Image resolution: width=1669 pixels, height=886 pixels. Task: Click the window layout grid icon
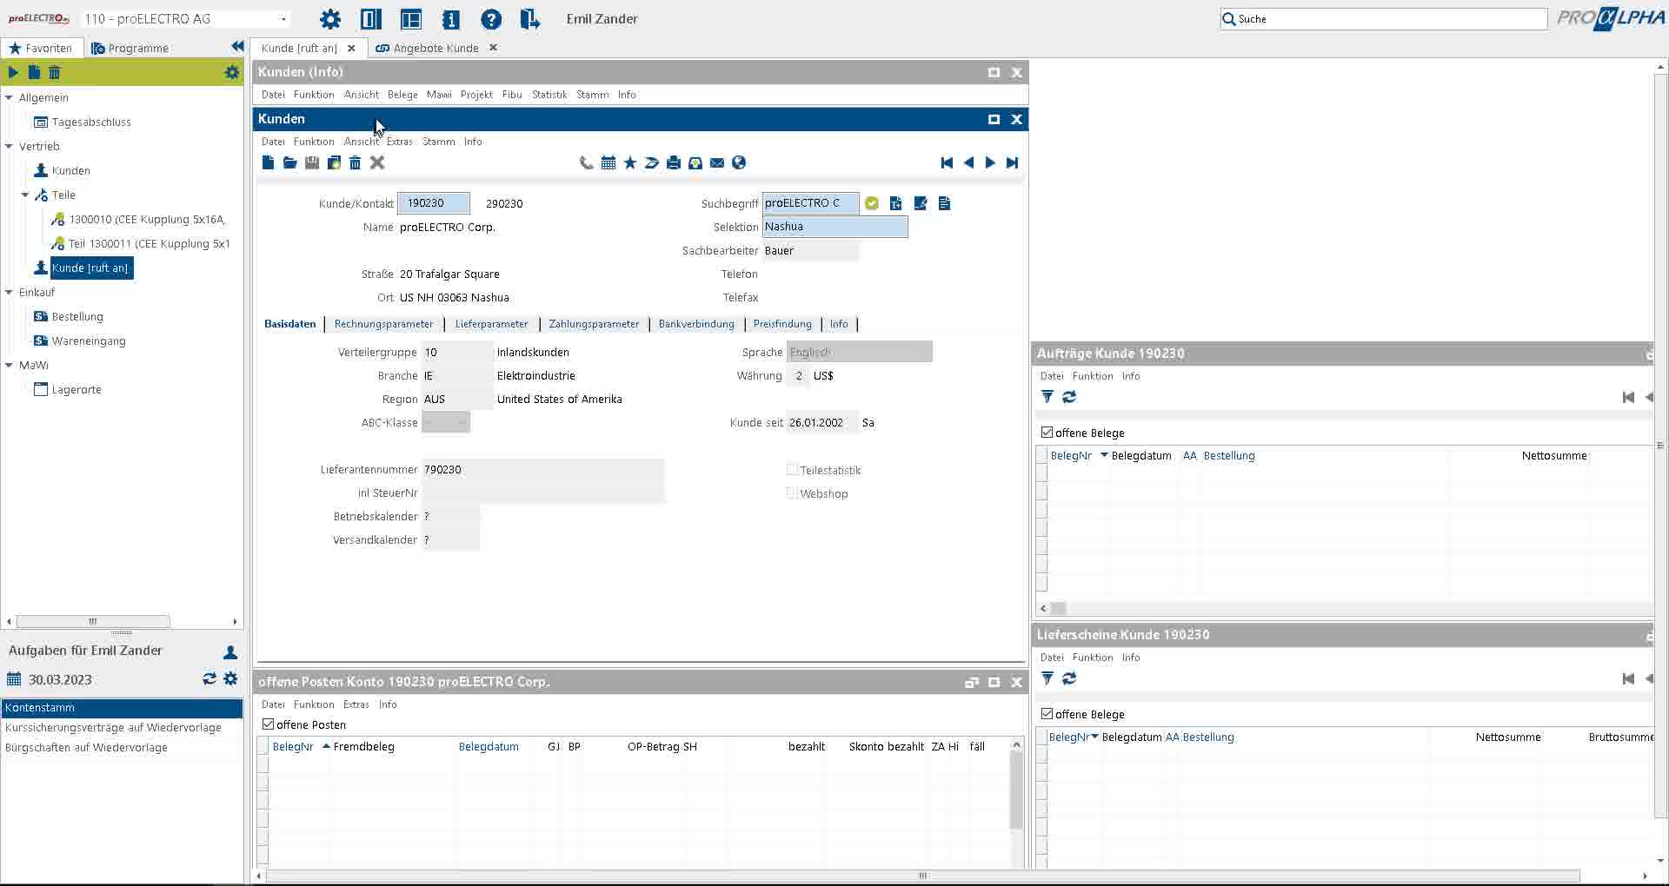[x=411, y=19]
